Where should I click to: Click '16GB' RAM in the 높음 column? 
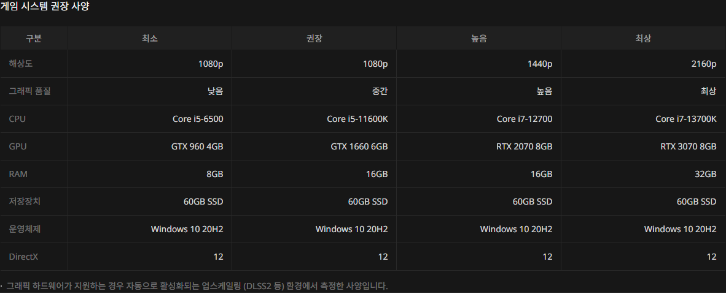[541, 174]
